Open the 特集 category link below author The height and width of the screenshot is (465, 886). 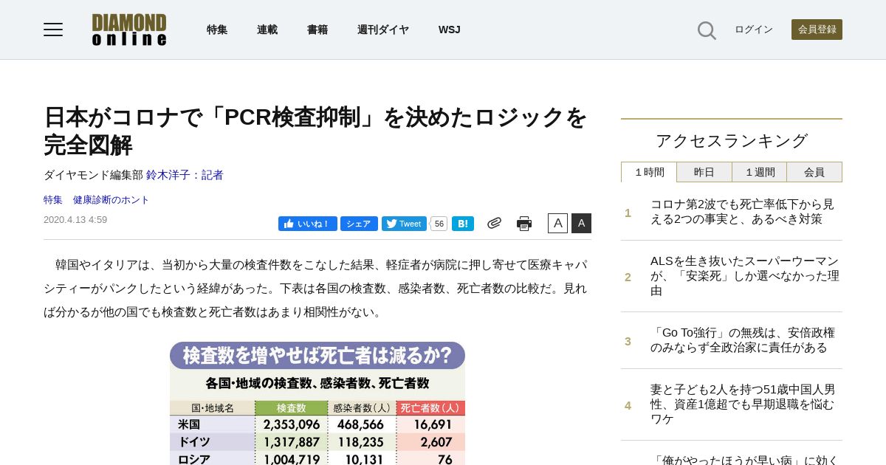point(53,200)
